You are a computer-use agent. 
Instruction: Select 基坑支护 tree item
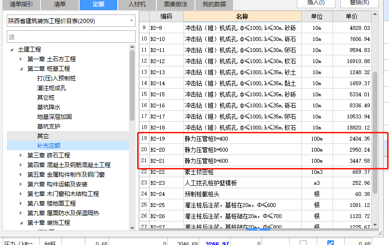coord(49,127)
